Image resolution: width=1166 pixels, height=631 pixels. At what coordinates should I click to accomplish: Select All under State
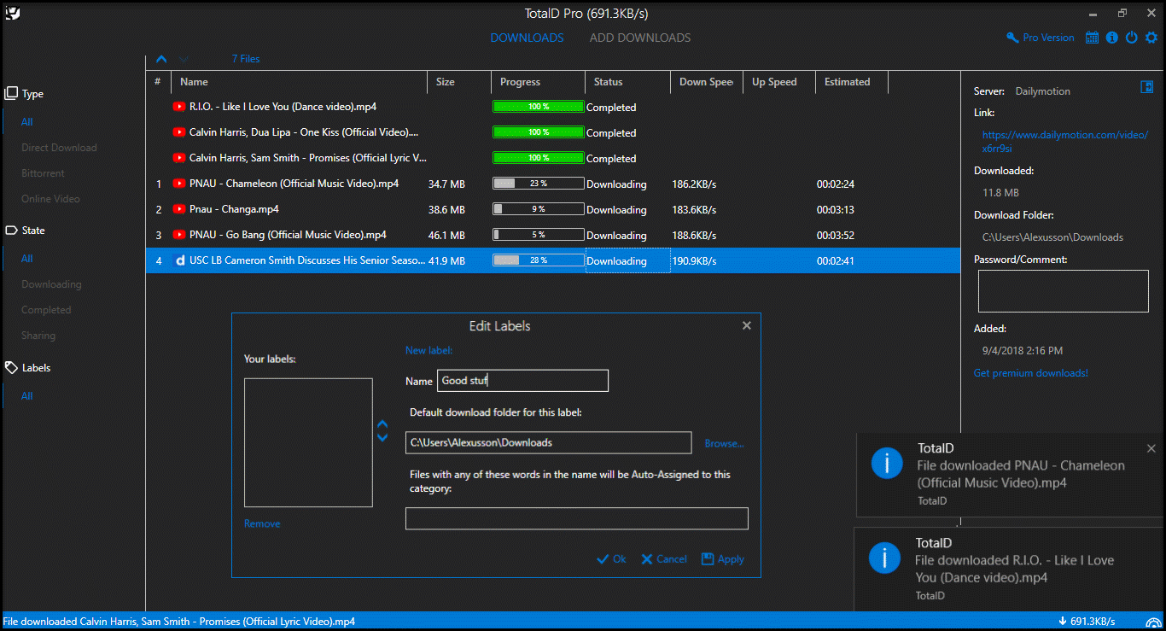click(x=27, y=259)
